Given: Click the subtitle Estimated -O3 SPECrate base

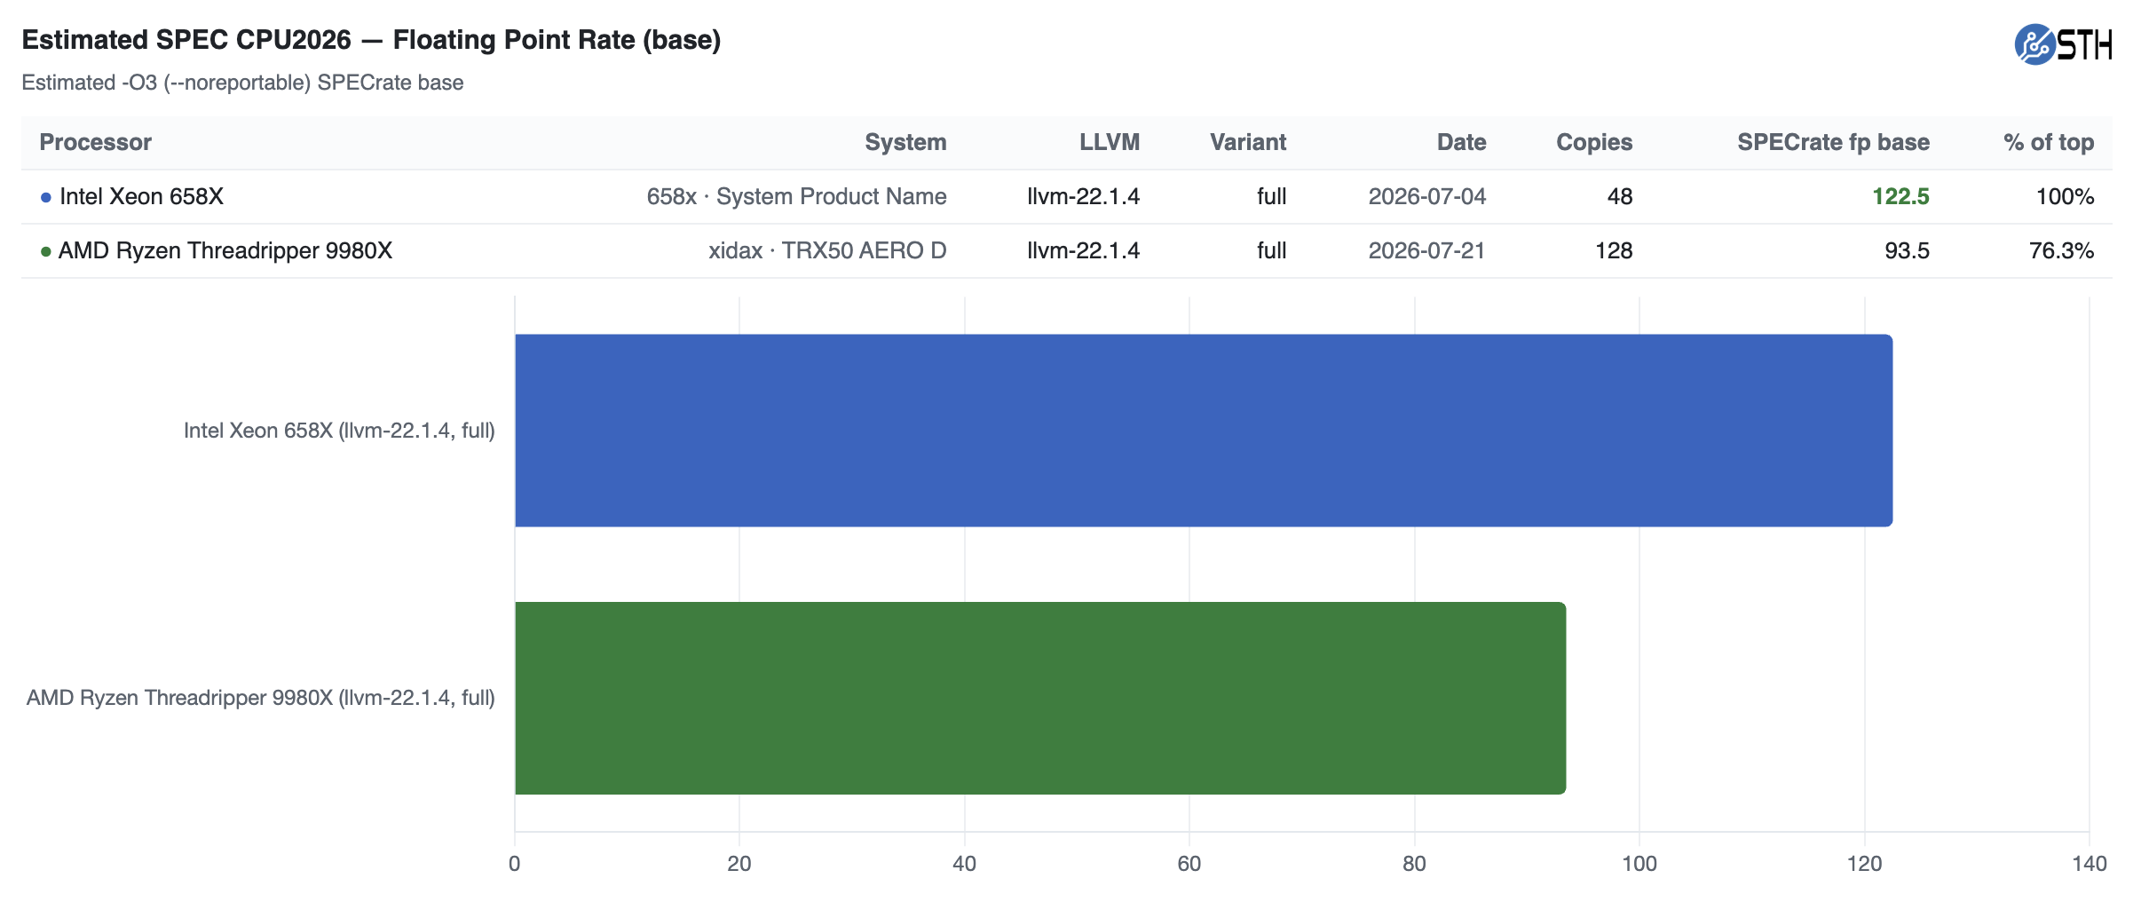Looking at the screenshot, I should pos(242,83).
